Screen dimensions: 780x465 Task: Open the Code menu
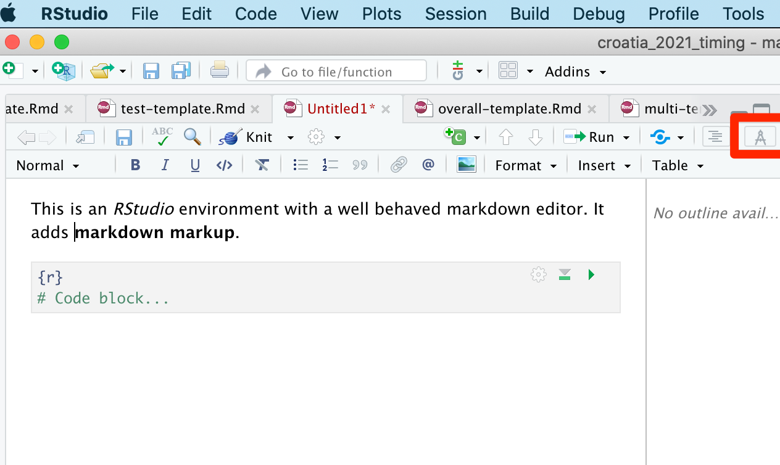[256, 14]
